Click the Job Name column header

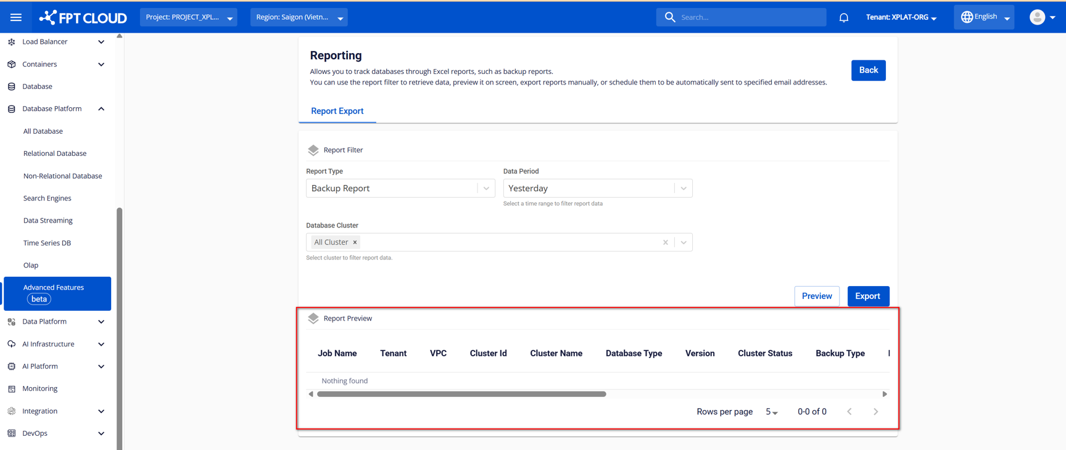[337, 353]
